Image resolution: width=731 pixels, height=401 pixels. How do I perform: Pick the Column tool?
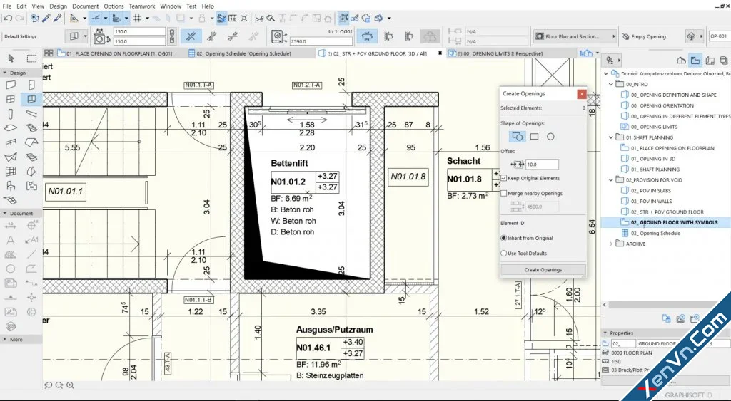click(11, 114)
